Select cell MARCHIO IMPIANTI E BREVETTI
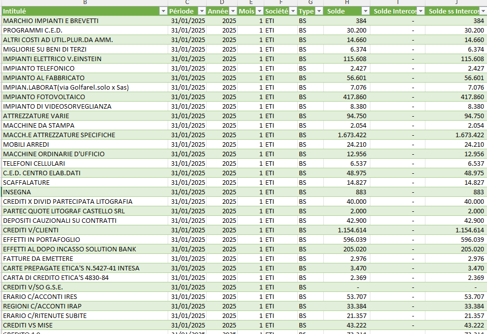487x334 pixels. [85, 21]
